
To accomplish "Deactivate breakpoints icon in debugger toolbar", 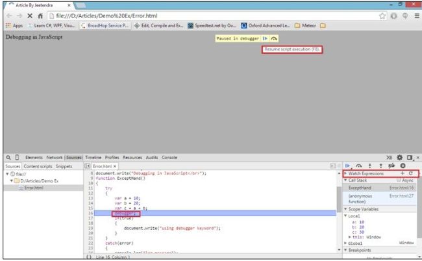I will [x=391, y=166].
